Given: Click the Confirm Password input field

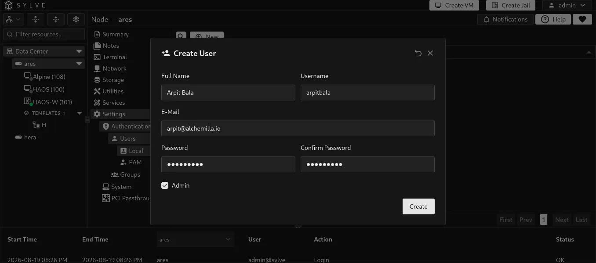Looking at the screenshot, I should click(x=367, y=164).
